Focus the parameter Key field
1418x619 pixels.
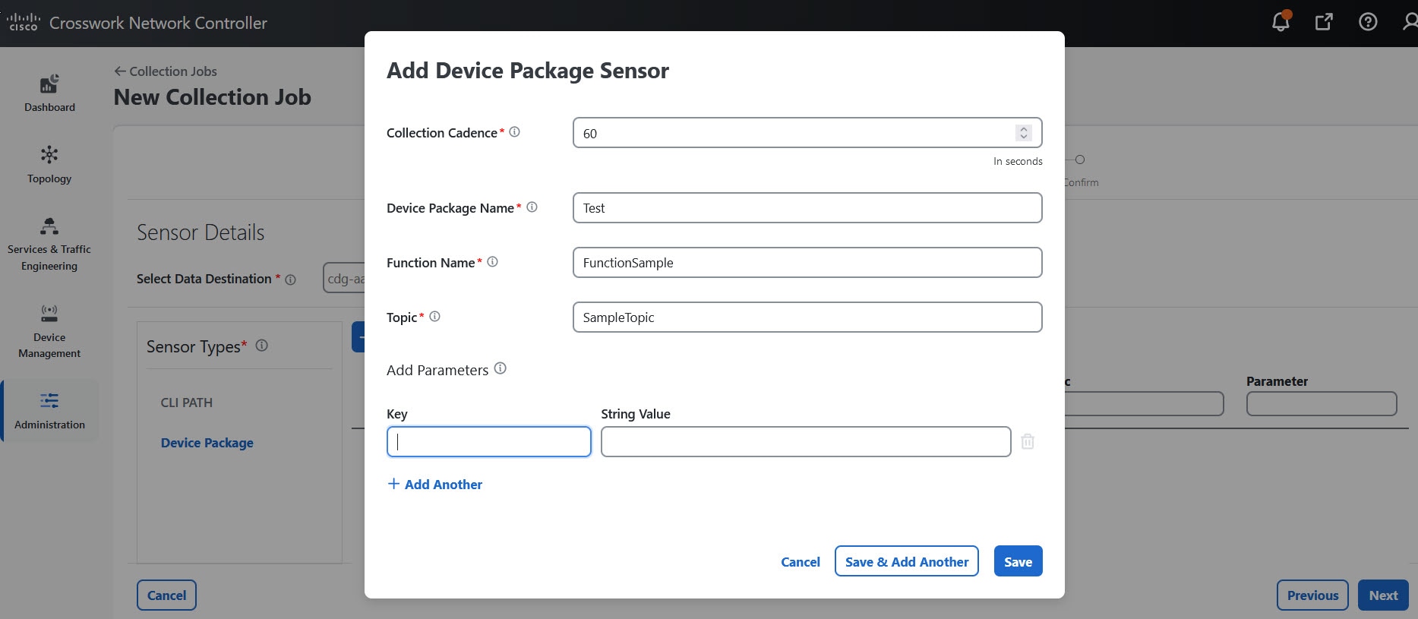click(489, 442)
